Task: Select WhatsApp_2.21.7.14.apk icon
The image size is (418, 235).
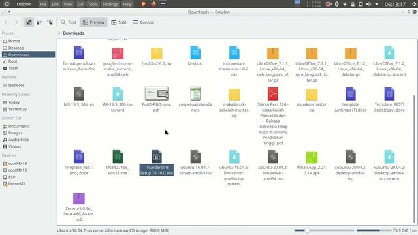Action: click(x=312, y=157)
